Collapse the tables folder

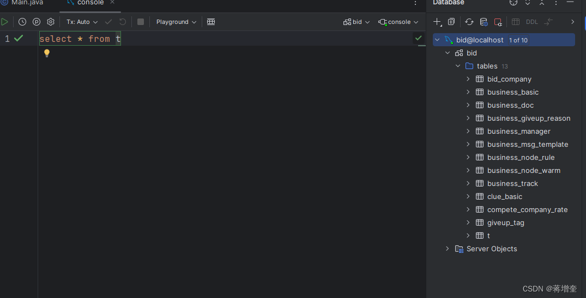pyautogui.click(x=458, y=66)
